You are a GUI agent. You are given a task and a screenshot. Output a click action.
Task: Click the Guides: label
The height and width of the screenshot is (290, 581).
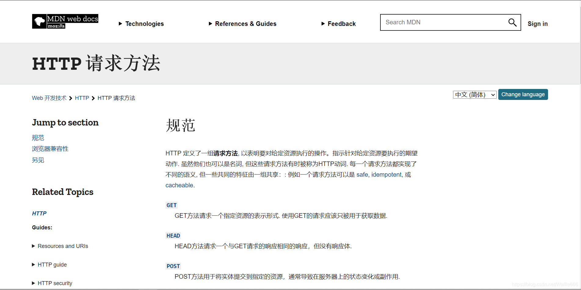coord(42,228)
